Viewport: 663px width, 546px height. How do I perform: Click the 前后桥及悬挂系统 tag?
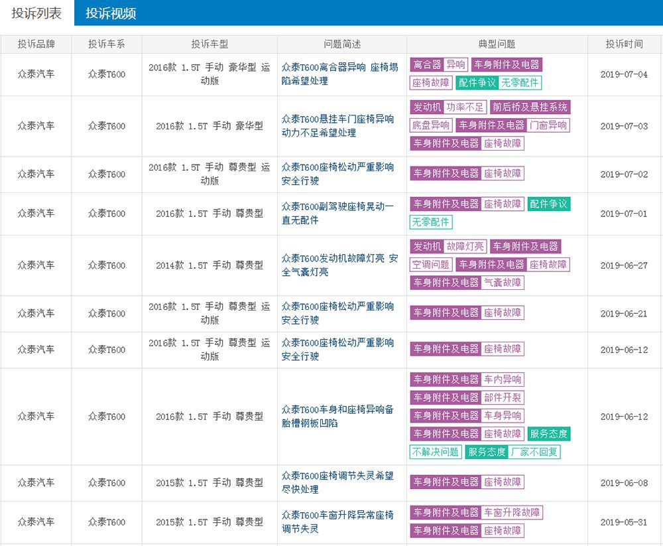click(529, 107)
